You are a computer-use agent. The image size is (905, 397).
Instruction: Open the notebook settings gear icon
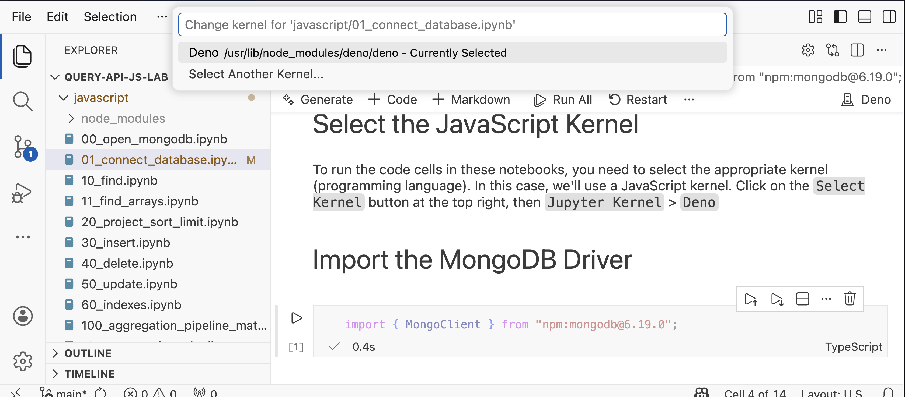click(x=808, y=50)
